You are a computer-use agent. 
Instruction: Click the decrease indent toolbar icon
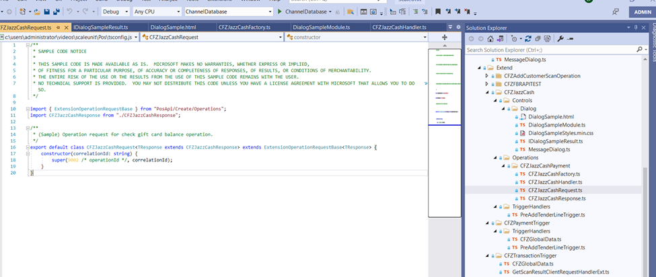click(x=416, y=11)
